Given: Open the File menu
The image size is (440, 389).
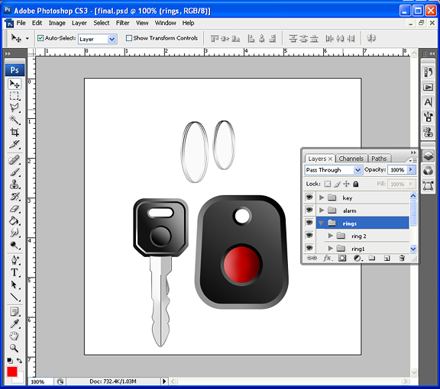Looking at the screenshot, I should tap(21, 23).
